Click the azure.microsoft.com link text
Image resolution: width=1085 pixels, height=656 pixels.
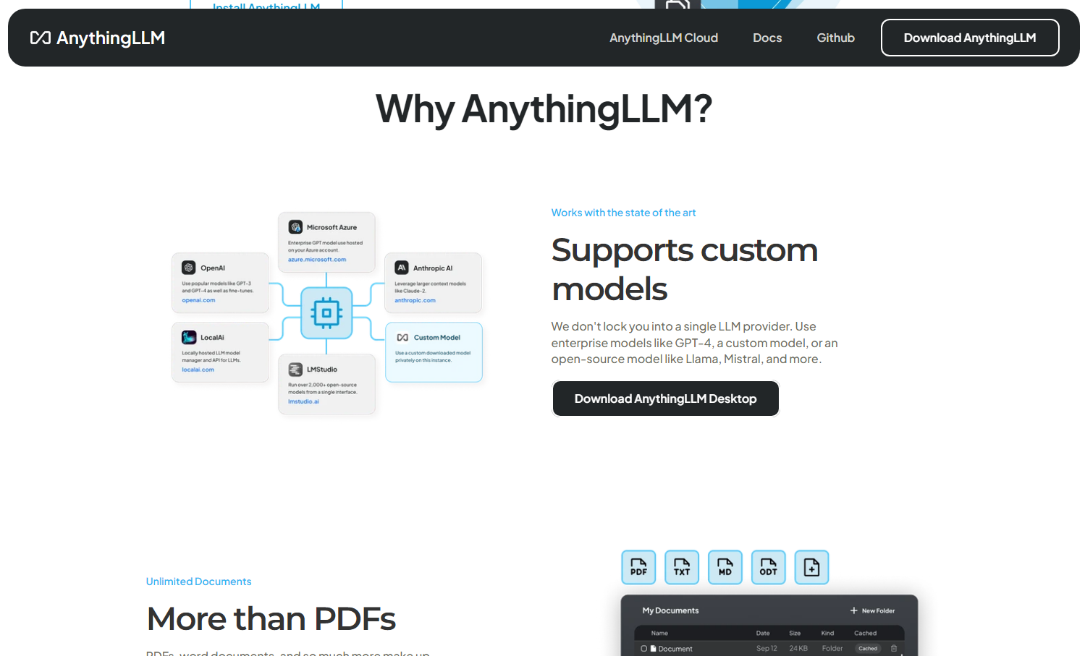pos(317,260)
